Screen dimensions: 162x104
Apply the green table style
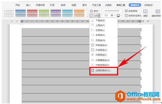coord(44,13)
